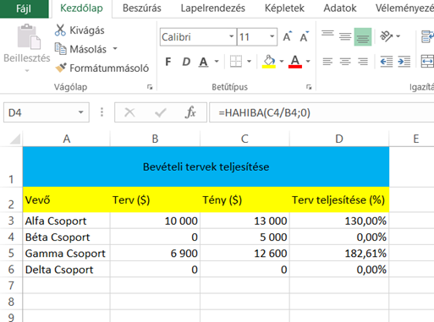Toggle underline with the underlined A button
Image resolution: width=434 pixels, height=322 pixels.
coord(203,62)
